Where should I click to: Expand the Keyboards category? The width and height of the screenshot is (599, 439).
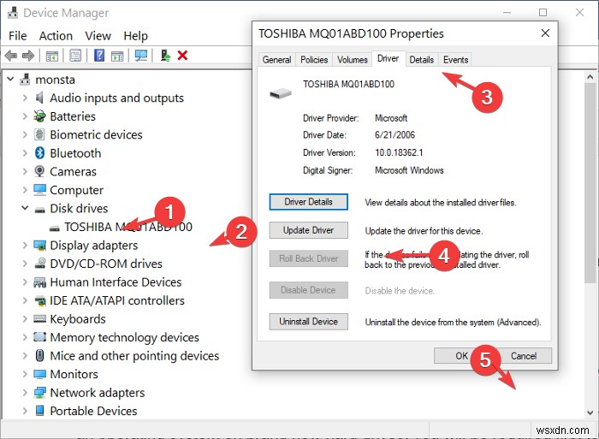coord(25,318)
